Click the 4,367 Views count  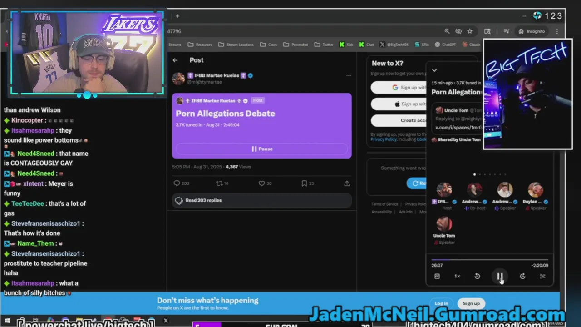[x=238, y=167]
